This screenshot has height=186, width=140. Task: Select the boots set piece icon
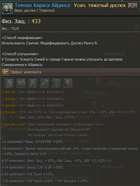tap(56, 83)
